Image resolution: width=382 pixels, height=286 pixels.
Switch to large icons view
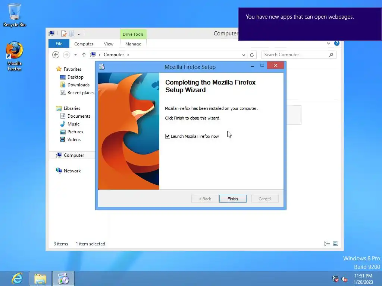click(x=335, y=244)
